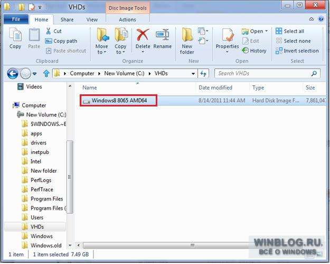Show file History

[254, 51]
